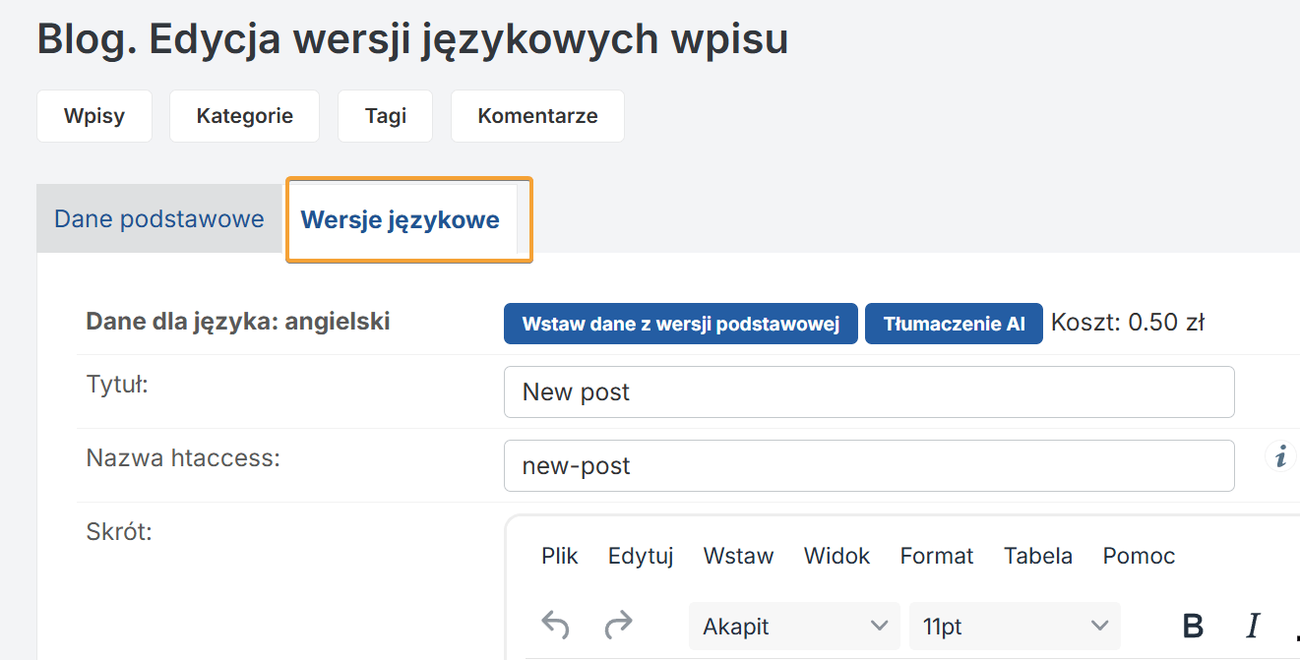Open the Wstaw menu in the editor
The width and height of the screenshot is (1300, 660).
point(738,556)
